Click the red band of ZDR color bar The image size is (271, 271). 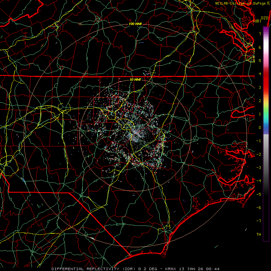pyautogui.click(x=266, y=81)
